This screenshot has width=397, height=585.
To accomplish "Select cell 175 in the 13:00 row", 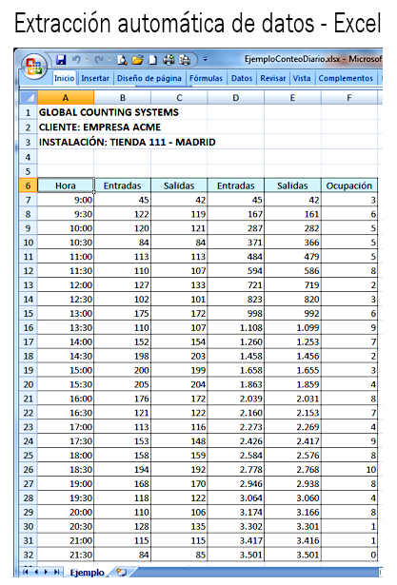I will point(122,313).
